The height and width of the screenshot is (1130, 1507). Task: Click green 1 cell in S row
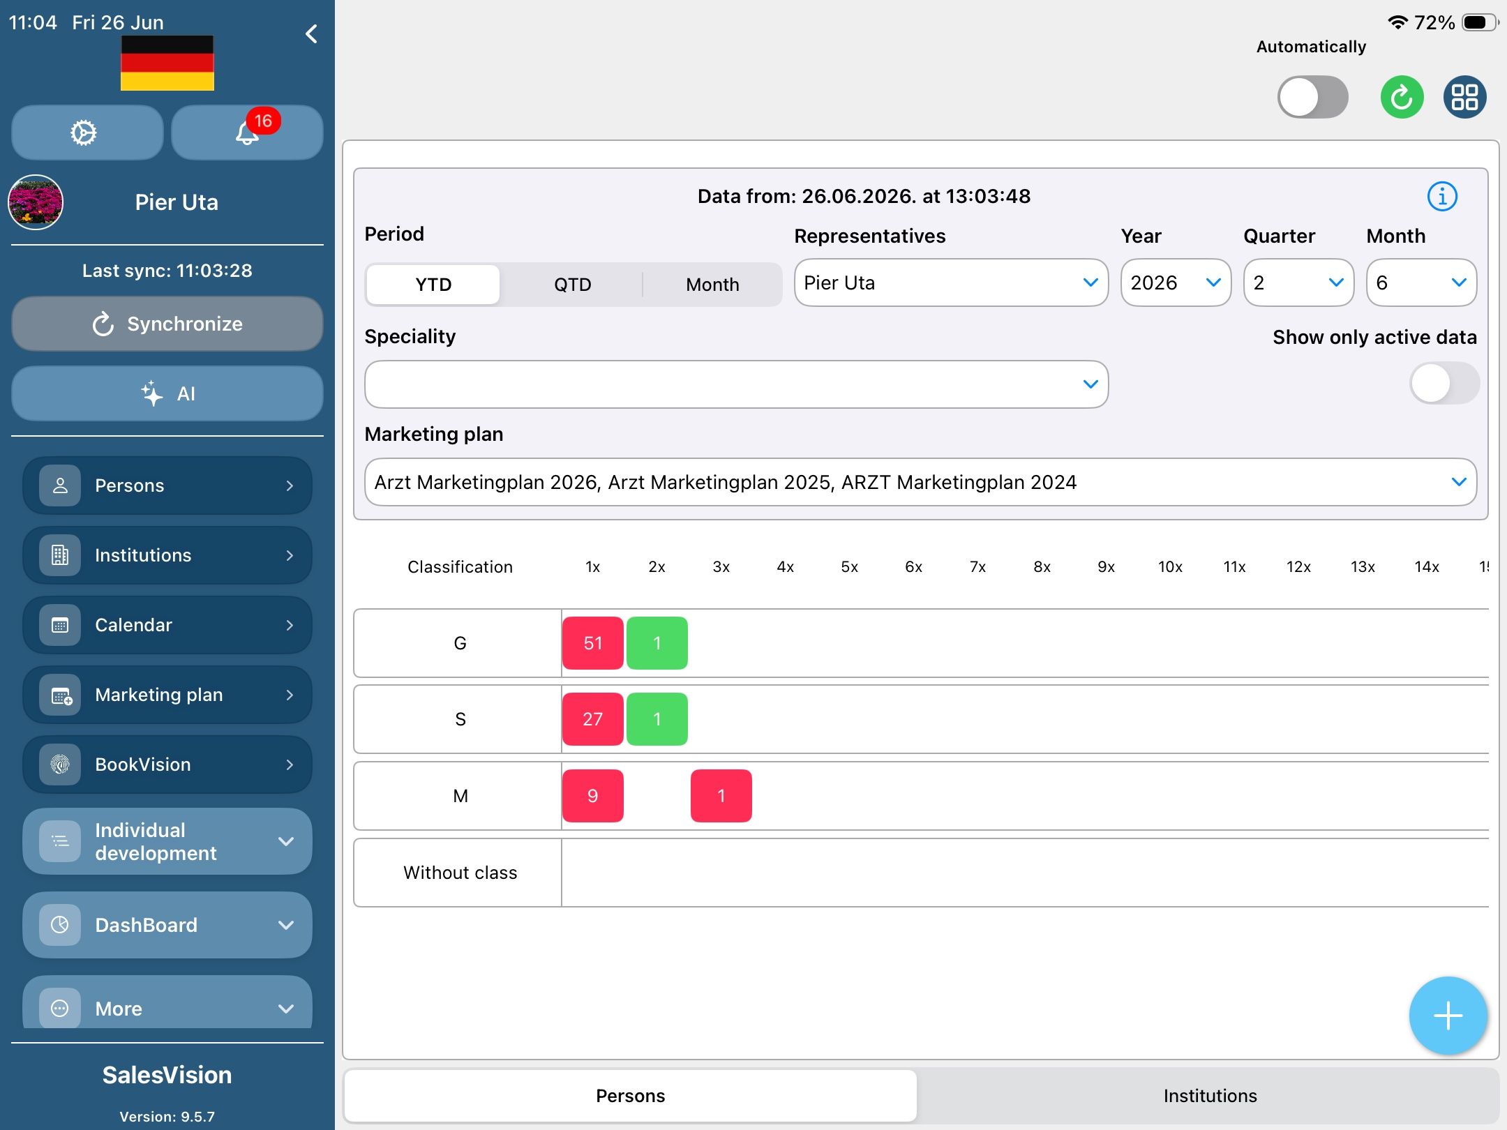point(657,719)
